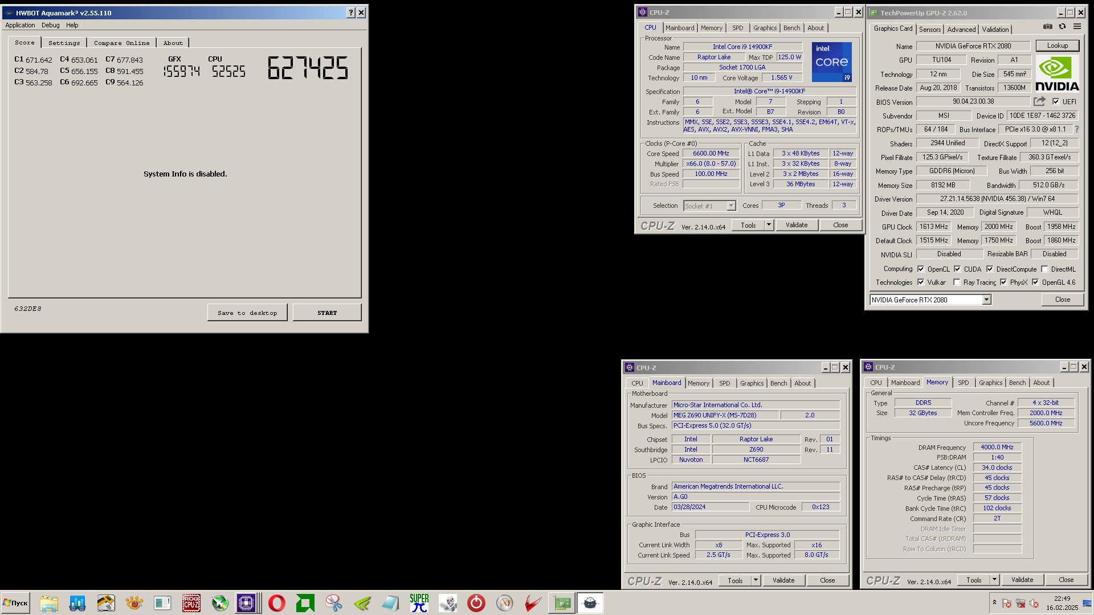
Task: Click the system tray clock 22:49
Action: pyautogui.click(x=1062, y=598)
